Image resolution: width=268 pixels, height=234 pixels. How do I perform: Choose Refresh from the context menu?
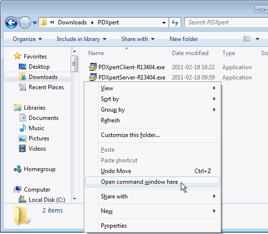click(153, 120)
